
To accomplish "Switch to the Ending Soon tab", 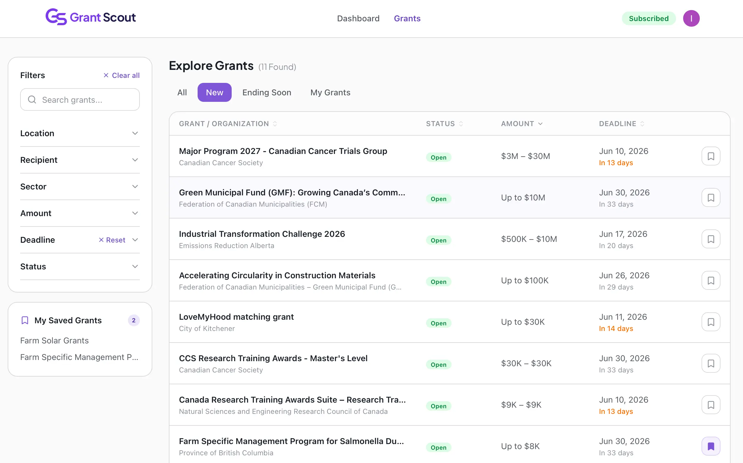I will click(267, 92).
